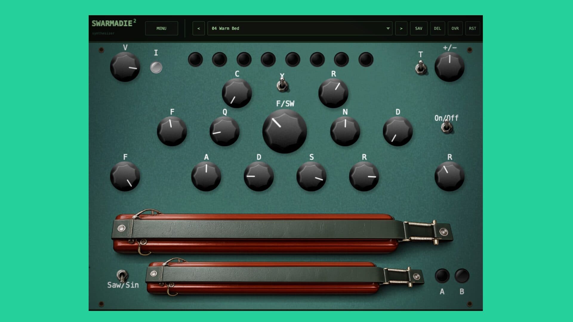Flip the X toggle switch
Screen dimensions: 573x322
(282, 84)
